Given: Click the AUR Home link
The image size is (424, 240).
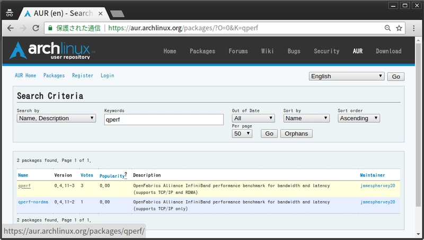Looking at the screenshot, I should tap(25, 75).
